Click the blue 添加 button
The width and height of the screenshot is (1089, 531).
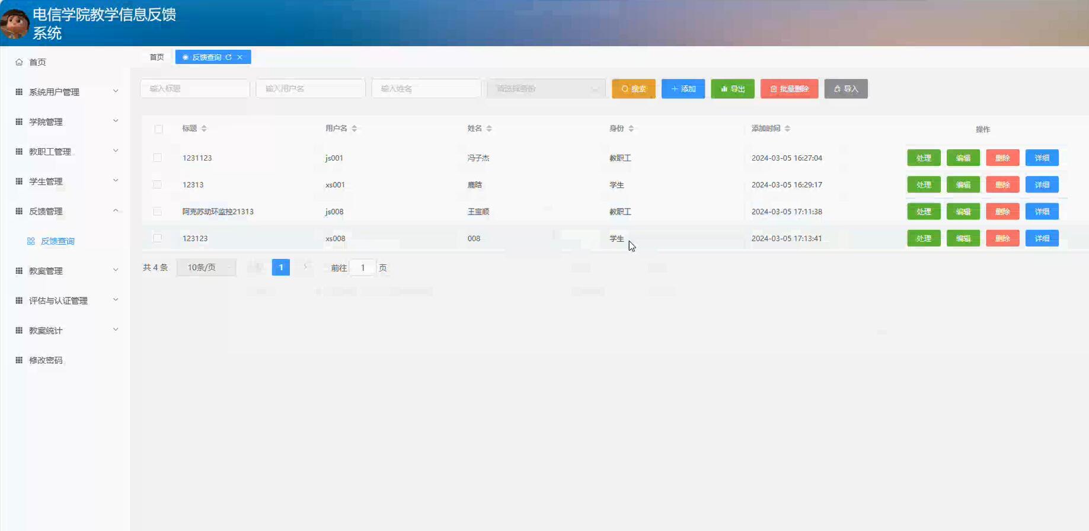point(683,89)
